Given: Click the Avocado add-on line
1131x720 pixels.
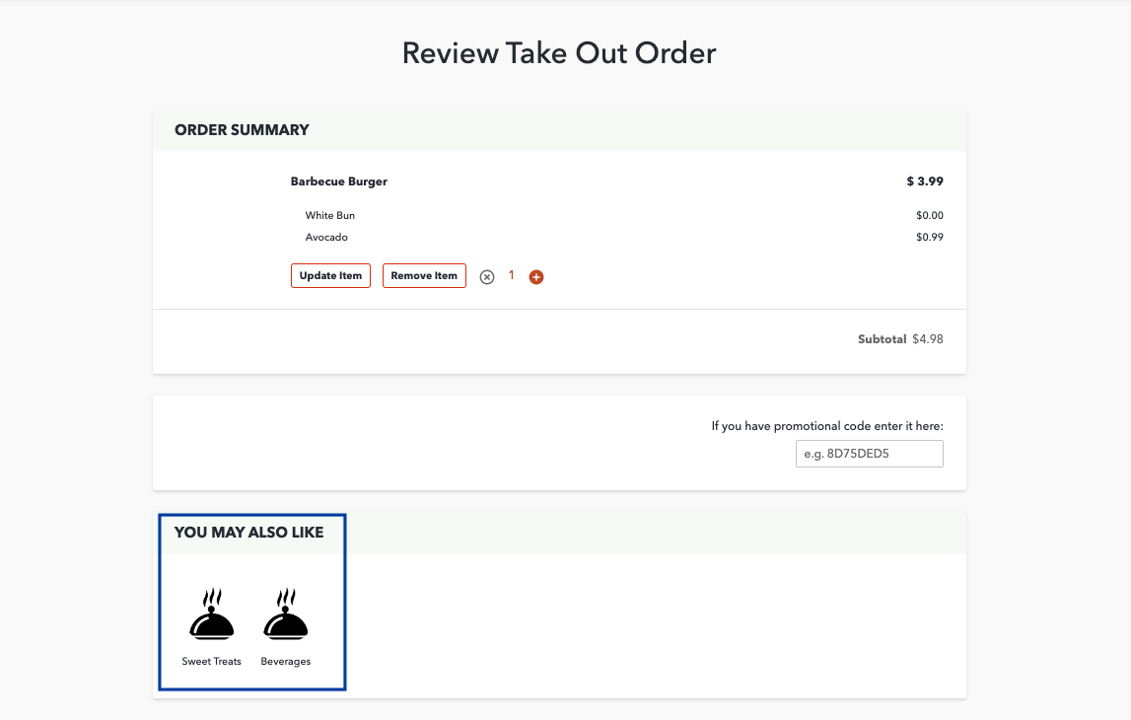Looking at the screenshot, I should tap(326, 237).
